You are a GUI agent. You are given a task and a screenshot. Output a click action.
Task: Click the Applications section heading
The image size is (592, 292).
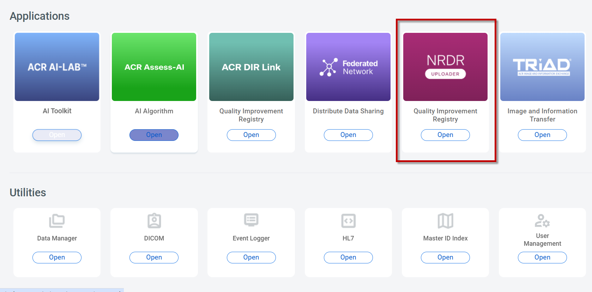pos(40,16)
